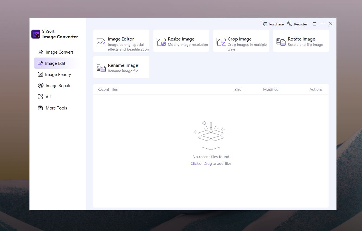Click the Purchase shopping cart icon
The height and width of the screenshot is (231, 362).
(264, 24)
